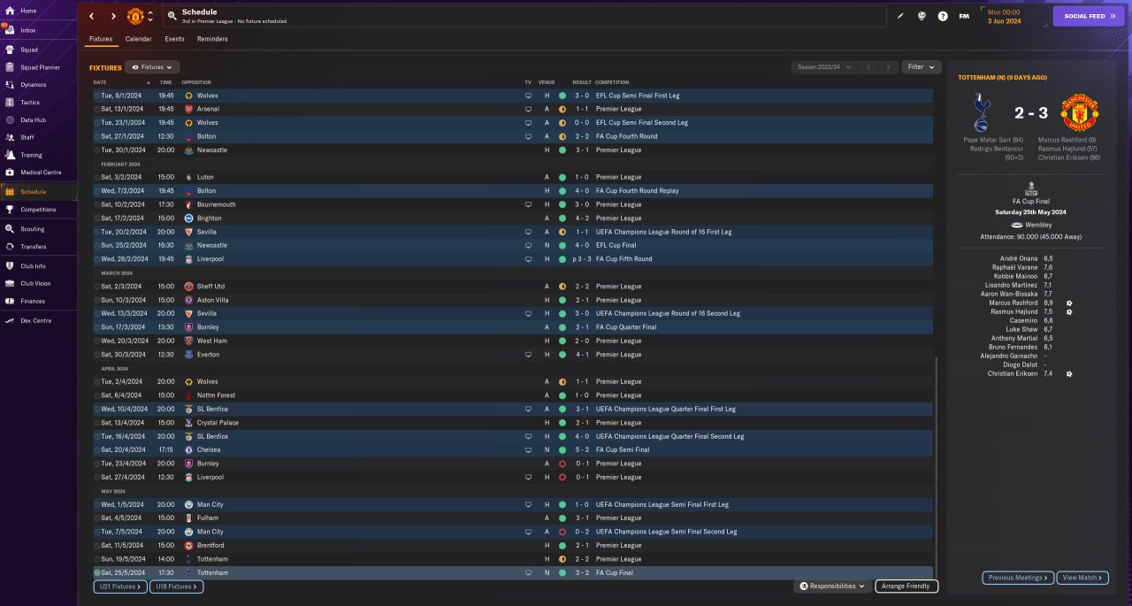This screenshot has height=606, width=1132.
Task: Select the radio circle for Chelsea 20/4/2024
Action: (97, 450)
